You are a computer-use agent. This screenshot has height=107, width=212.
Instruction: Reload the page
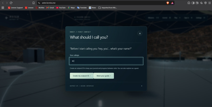[11, 3]
